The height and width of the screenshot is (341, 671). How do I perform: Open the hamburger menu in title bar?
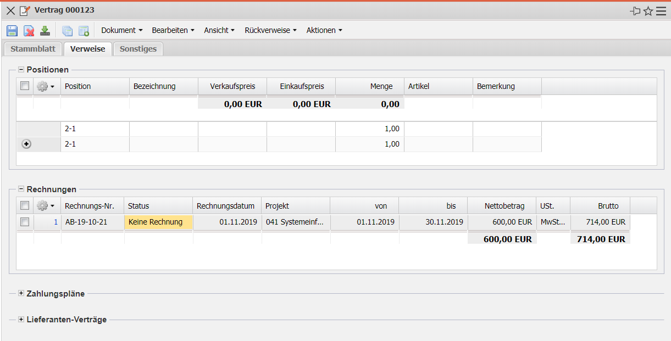(x=661, y=11)
